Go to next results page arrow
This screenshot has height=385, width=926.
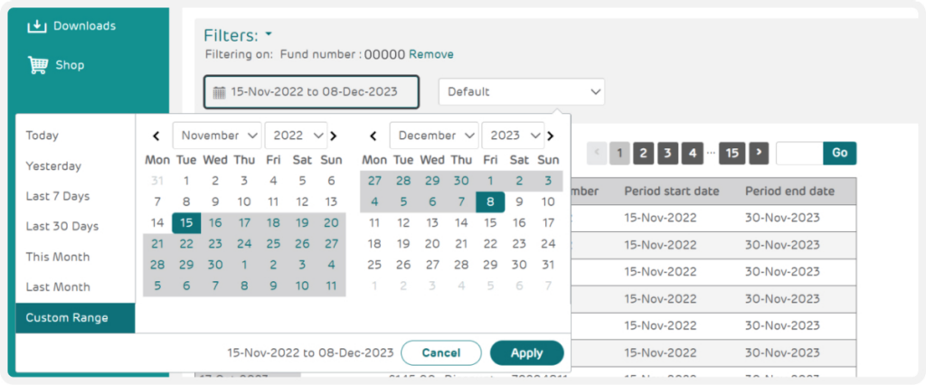click(x=759, y=154)
